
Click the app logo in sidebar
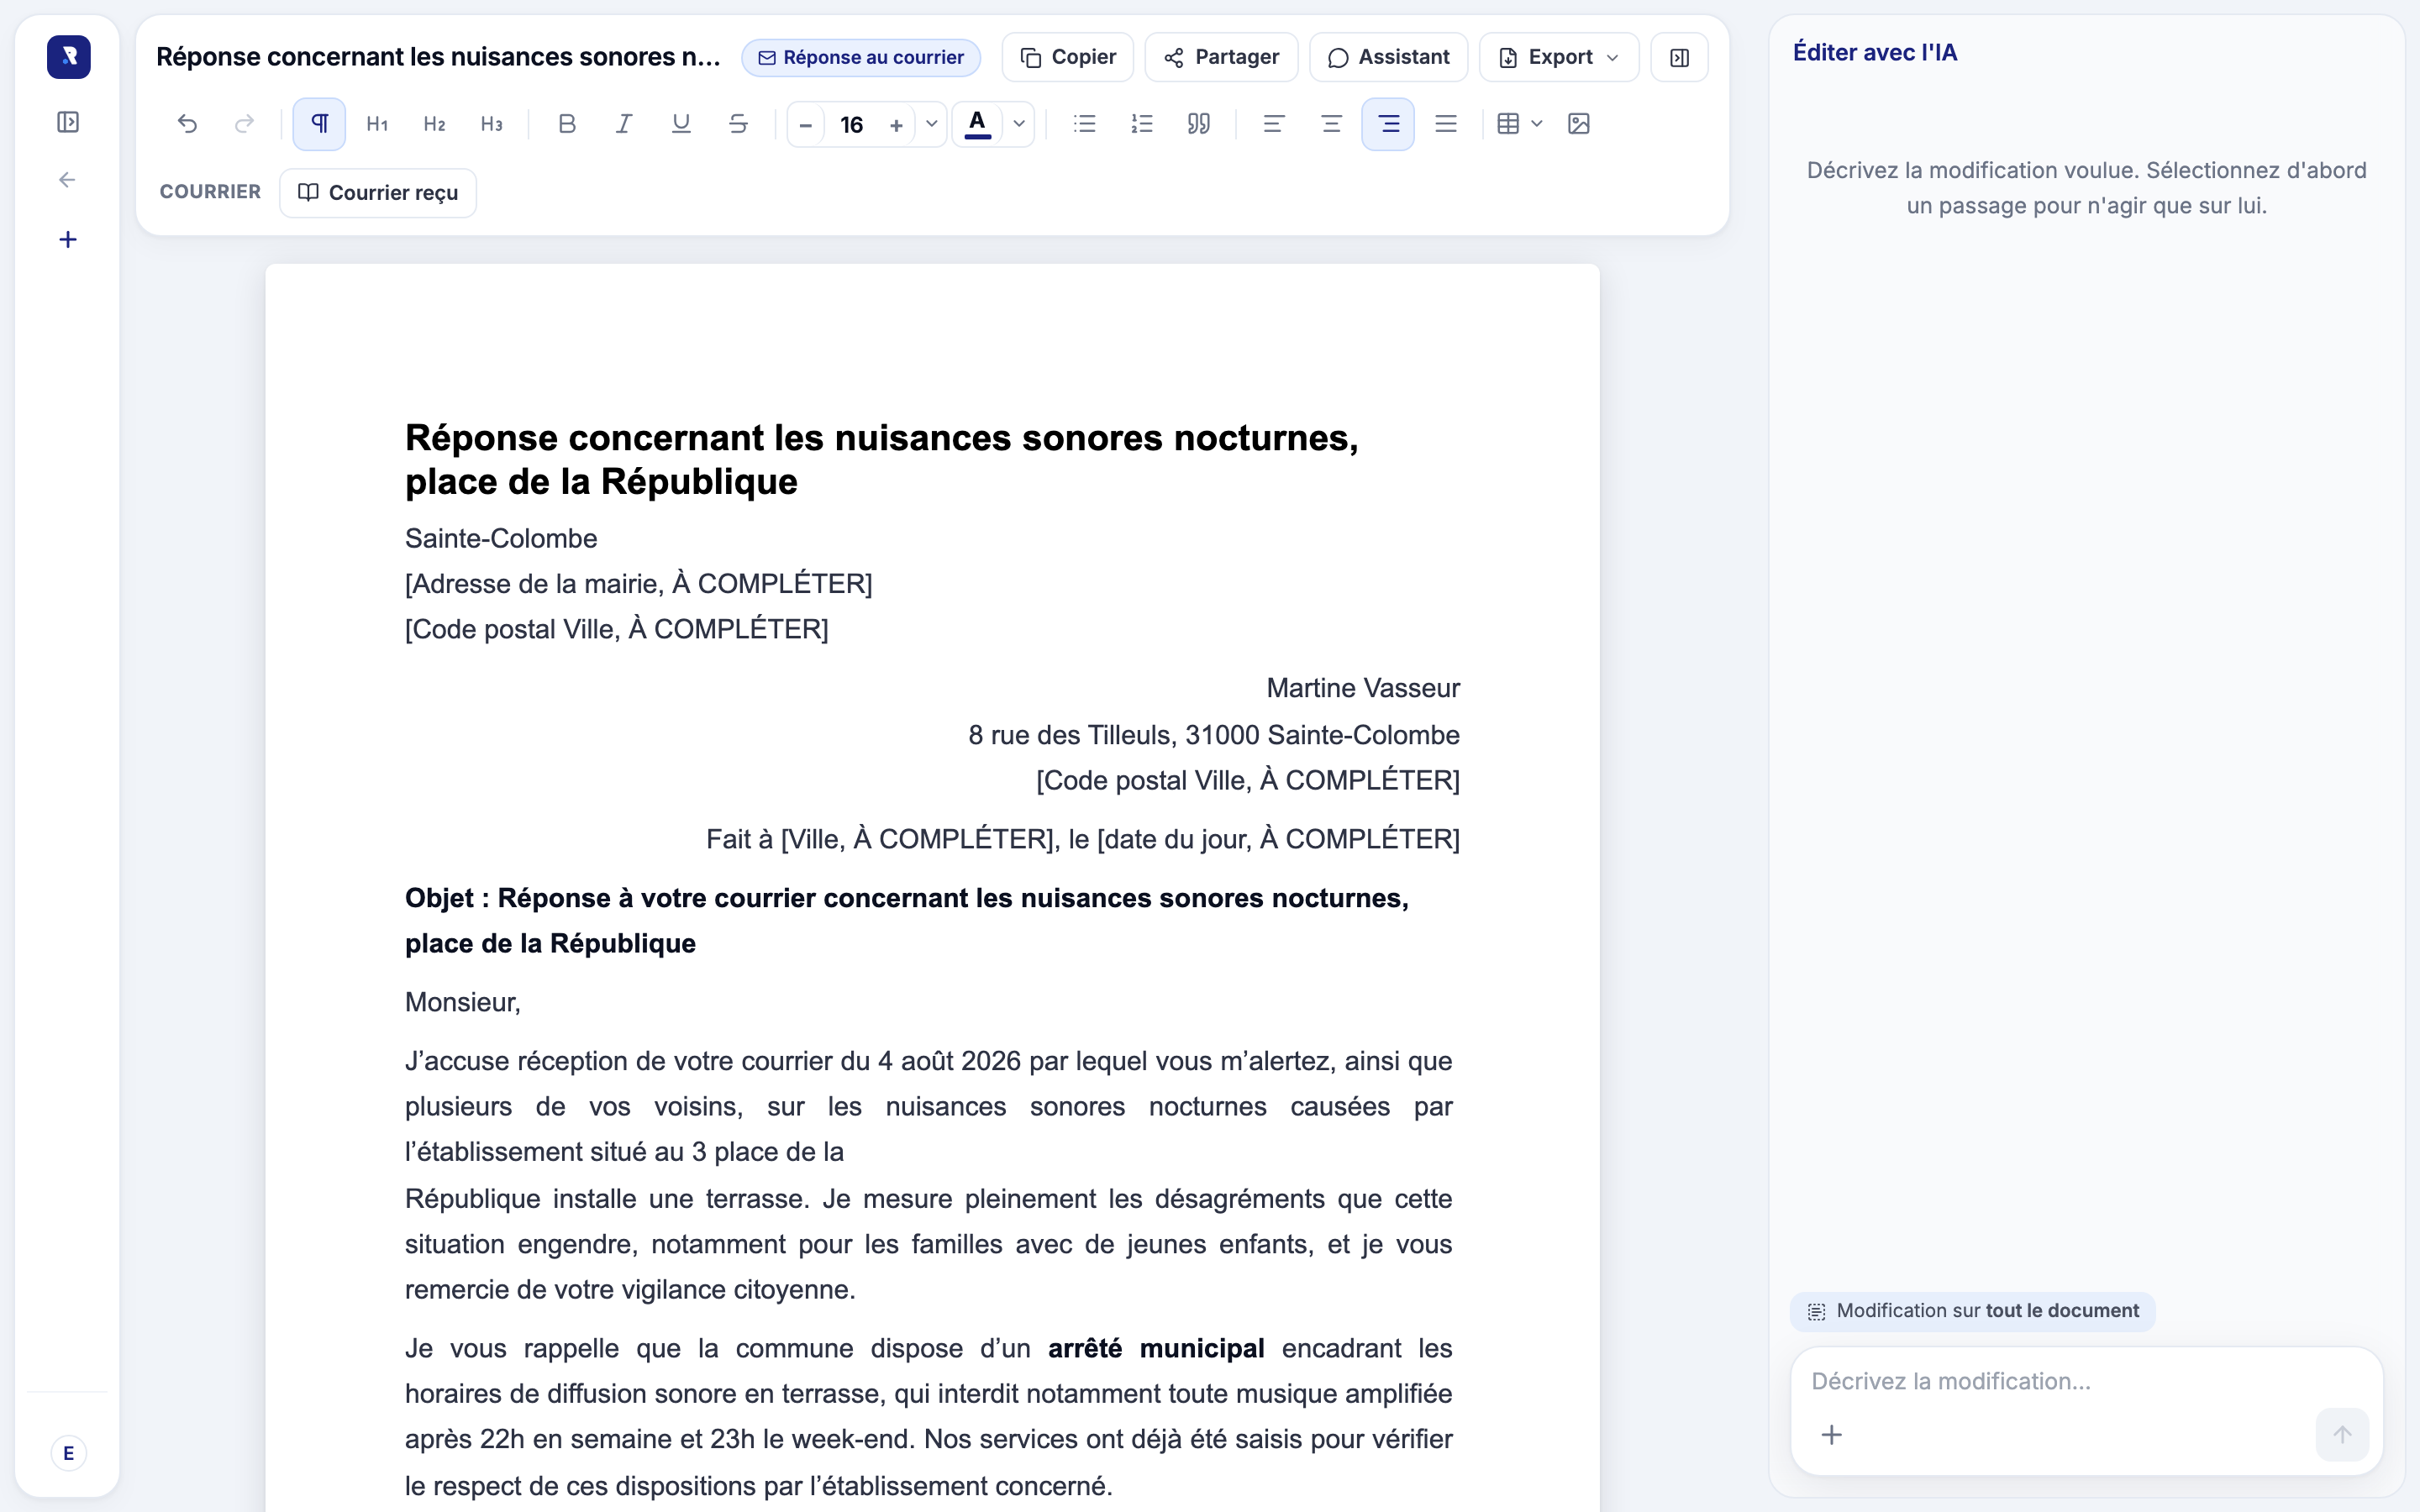(68, 57)
